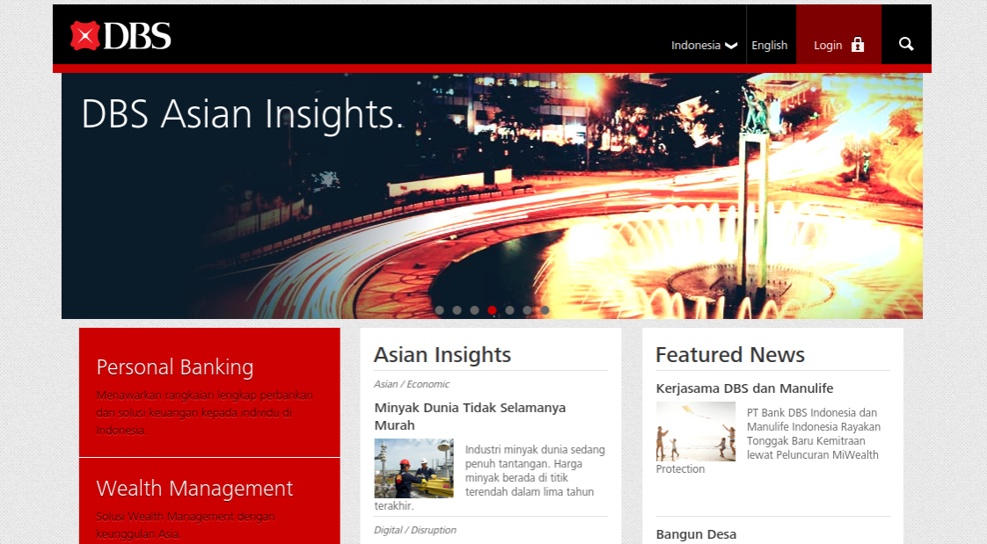Open the Bangun Desa news headline

(x=696, y=534)
